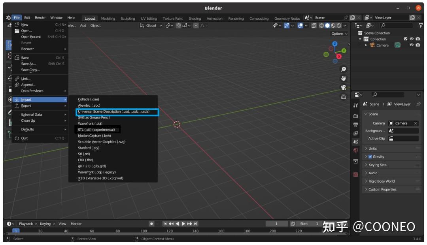Toggle proportional editing button
Viewport: 427px width, 245px height.
click(x=196, y=25)
